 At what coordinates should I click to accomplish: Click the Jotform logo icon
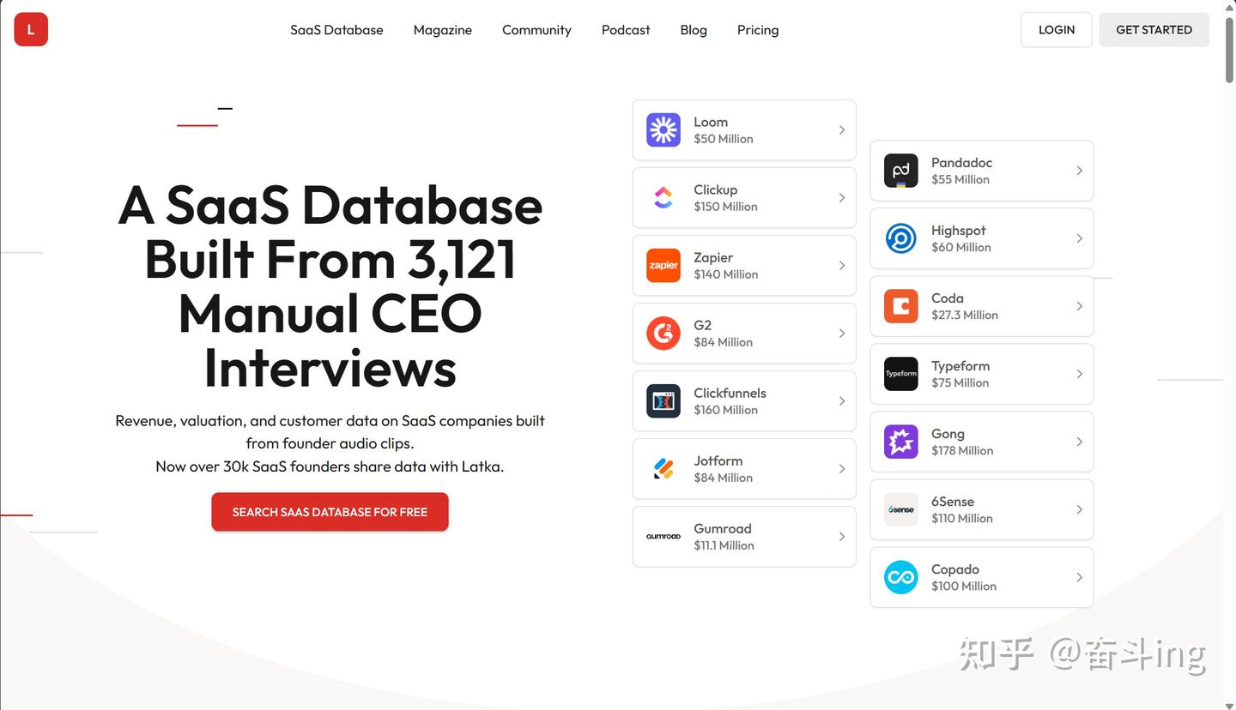point(663,468)
